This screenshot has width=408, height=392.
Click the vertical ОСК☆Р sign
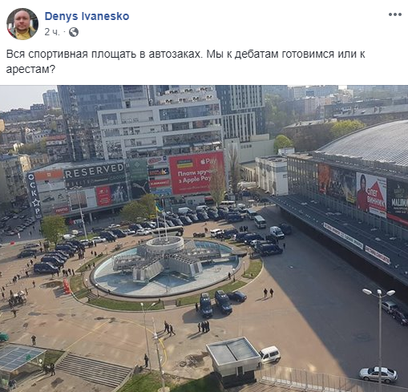point(34,195)
